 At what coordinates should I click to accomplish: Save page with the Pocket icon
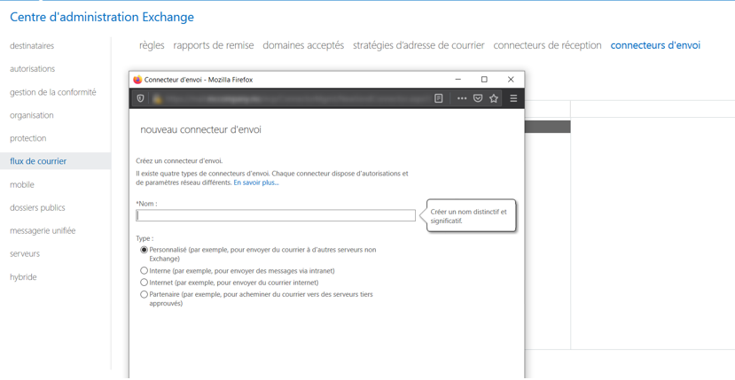tap(478, 98)
